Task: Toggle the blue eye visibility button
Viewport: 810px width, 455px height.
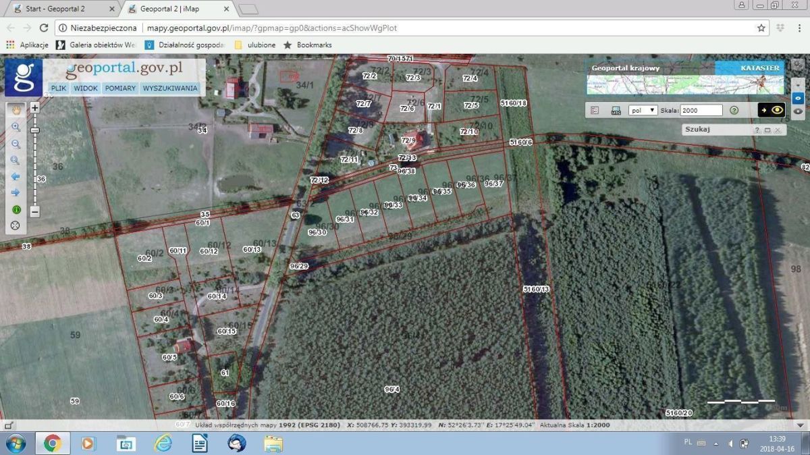Action: [x=798, y=98]
